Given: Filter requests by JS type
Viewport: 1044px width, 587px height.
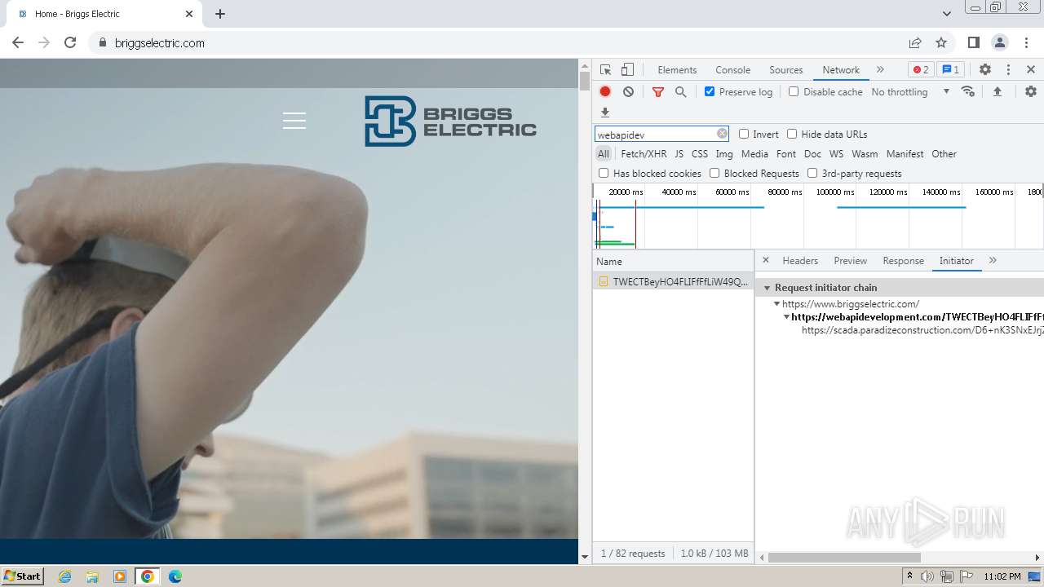Looking at the screenshot, I should tap(679, 153).
